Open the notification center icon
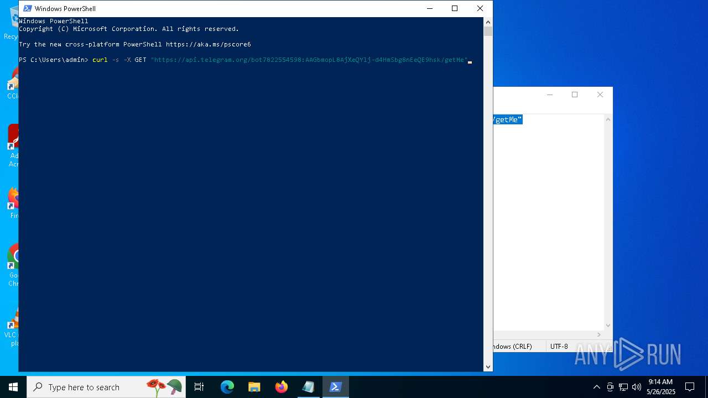The height and width of the screenshot is (398, 708). click(690, 387)
